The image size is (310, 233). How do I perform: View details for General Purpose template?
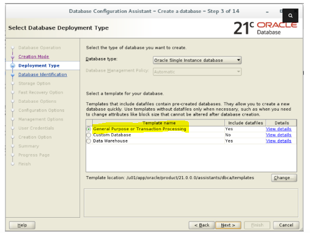click(278, 129)
